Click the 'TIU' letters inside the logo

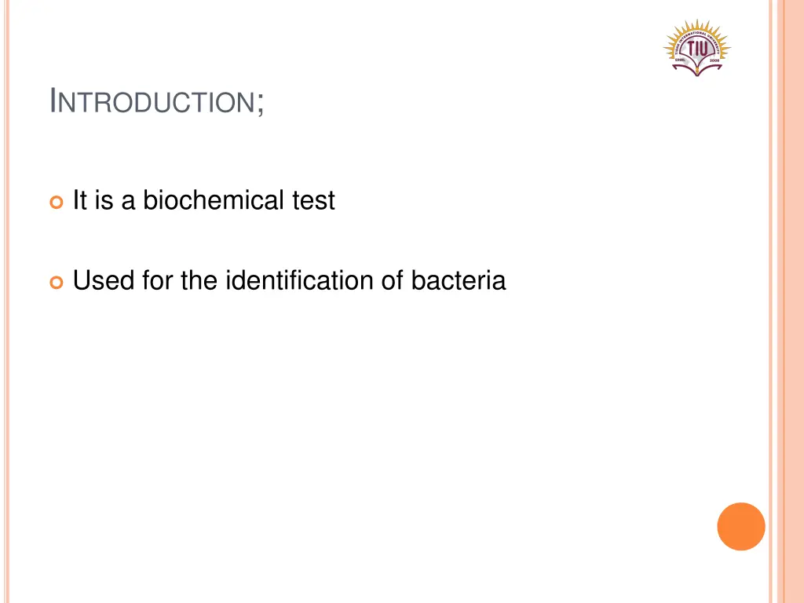(697, 48)
